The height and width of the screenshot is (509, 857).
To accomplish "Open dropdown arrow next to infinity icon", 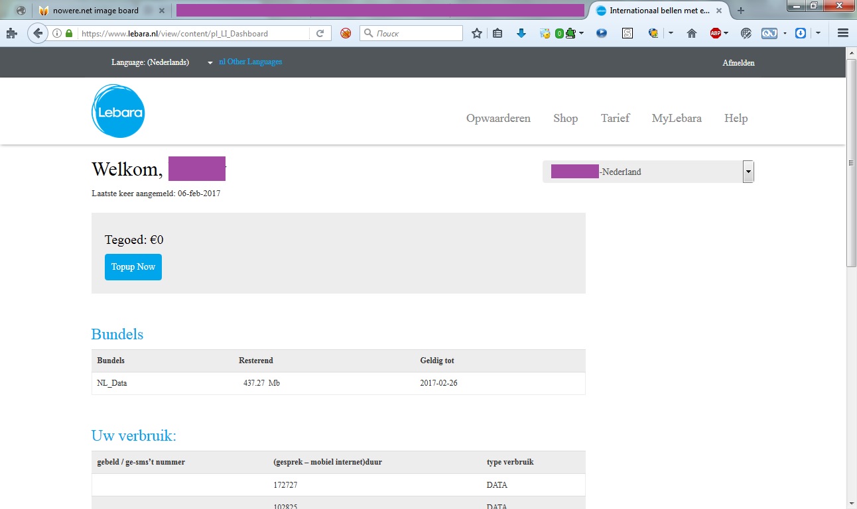I will [x=785, y=33].
